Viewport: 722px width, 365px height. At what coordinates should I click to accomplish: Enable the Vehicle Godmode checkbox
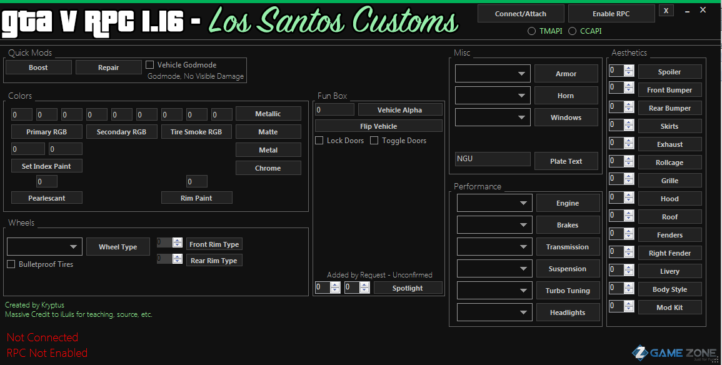(x=149, y=65)
